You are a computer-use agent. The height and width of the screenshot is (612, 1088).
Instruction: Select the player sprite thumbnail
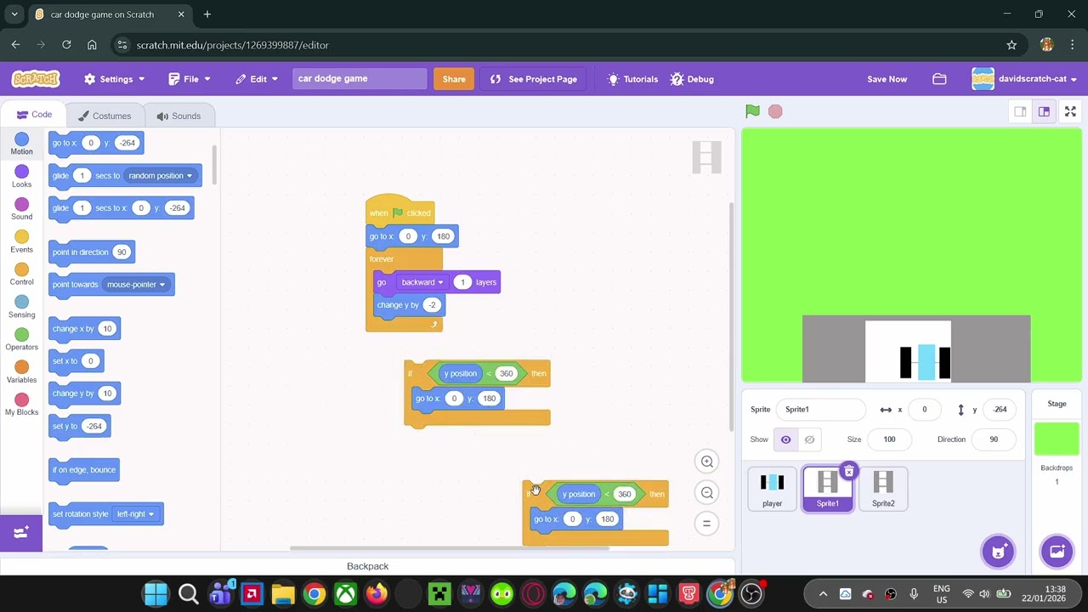tap(772, 489)
